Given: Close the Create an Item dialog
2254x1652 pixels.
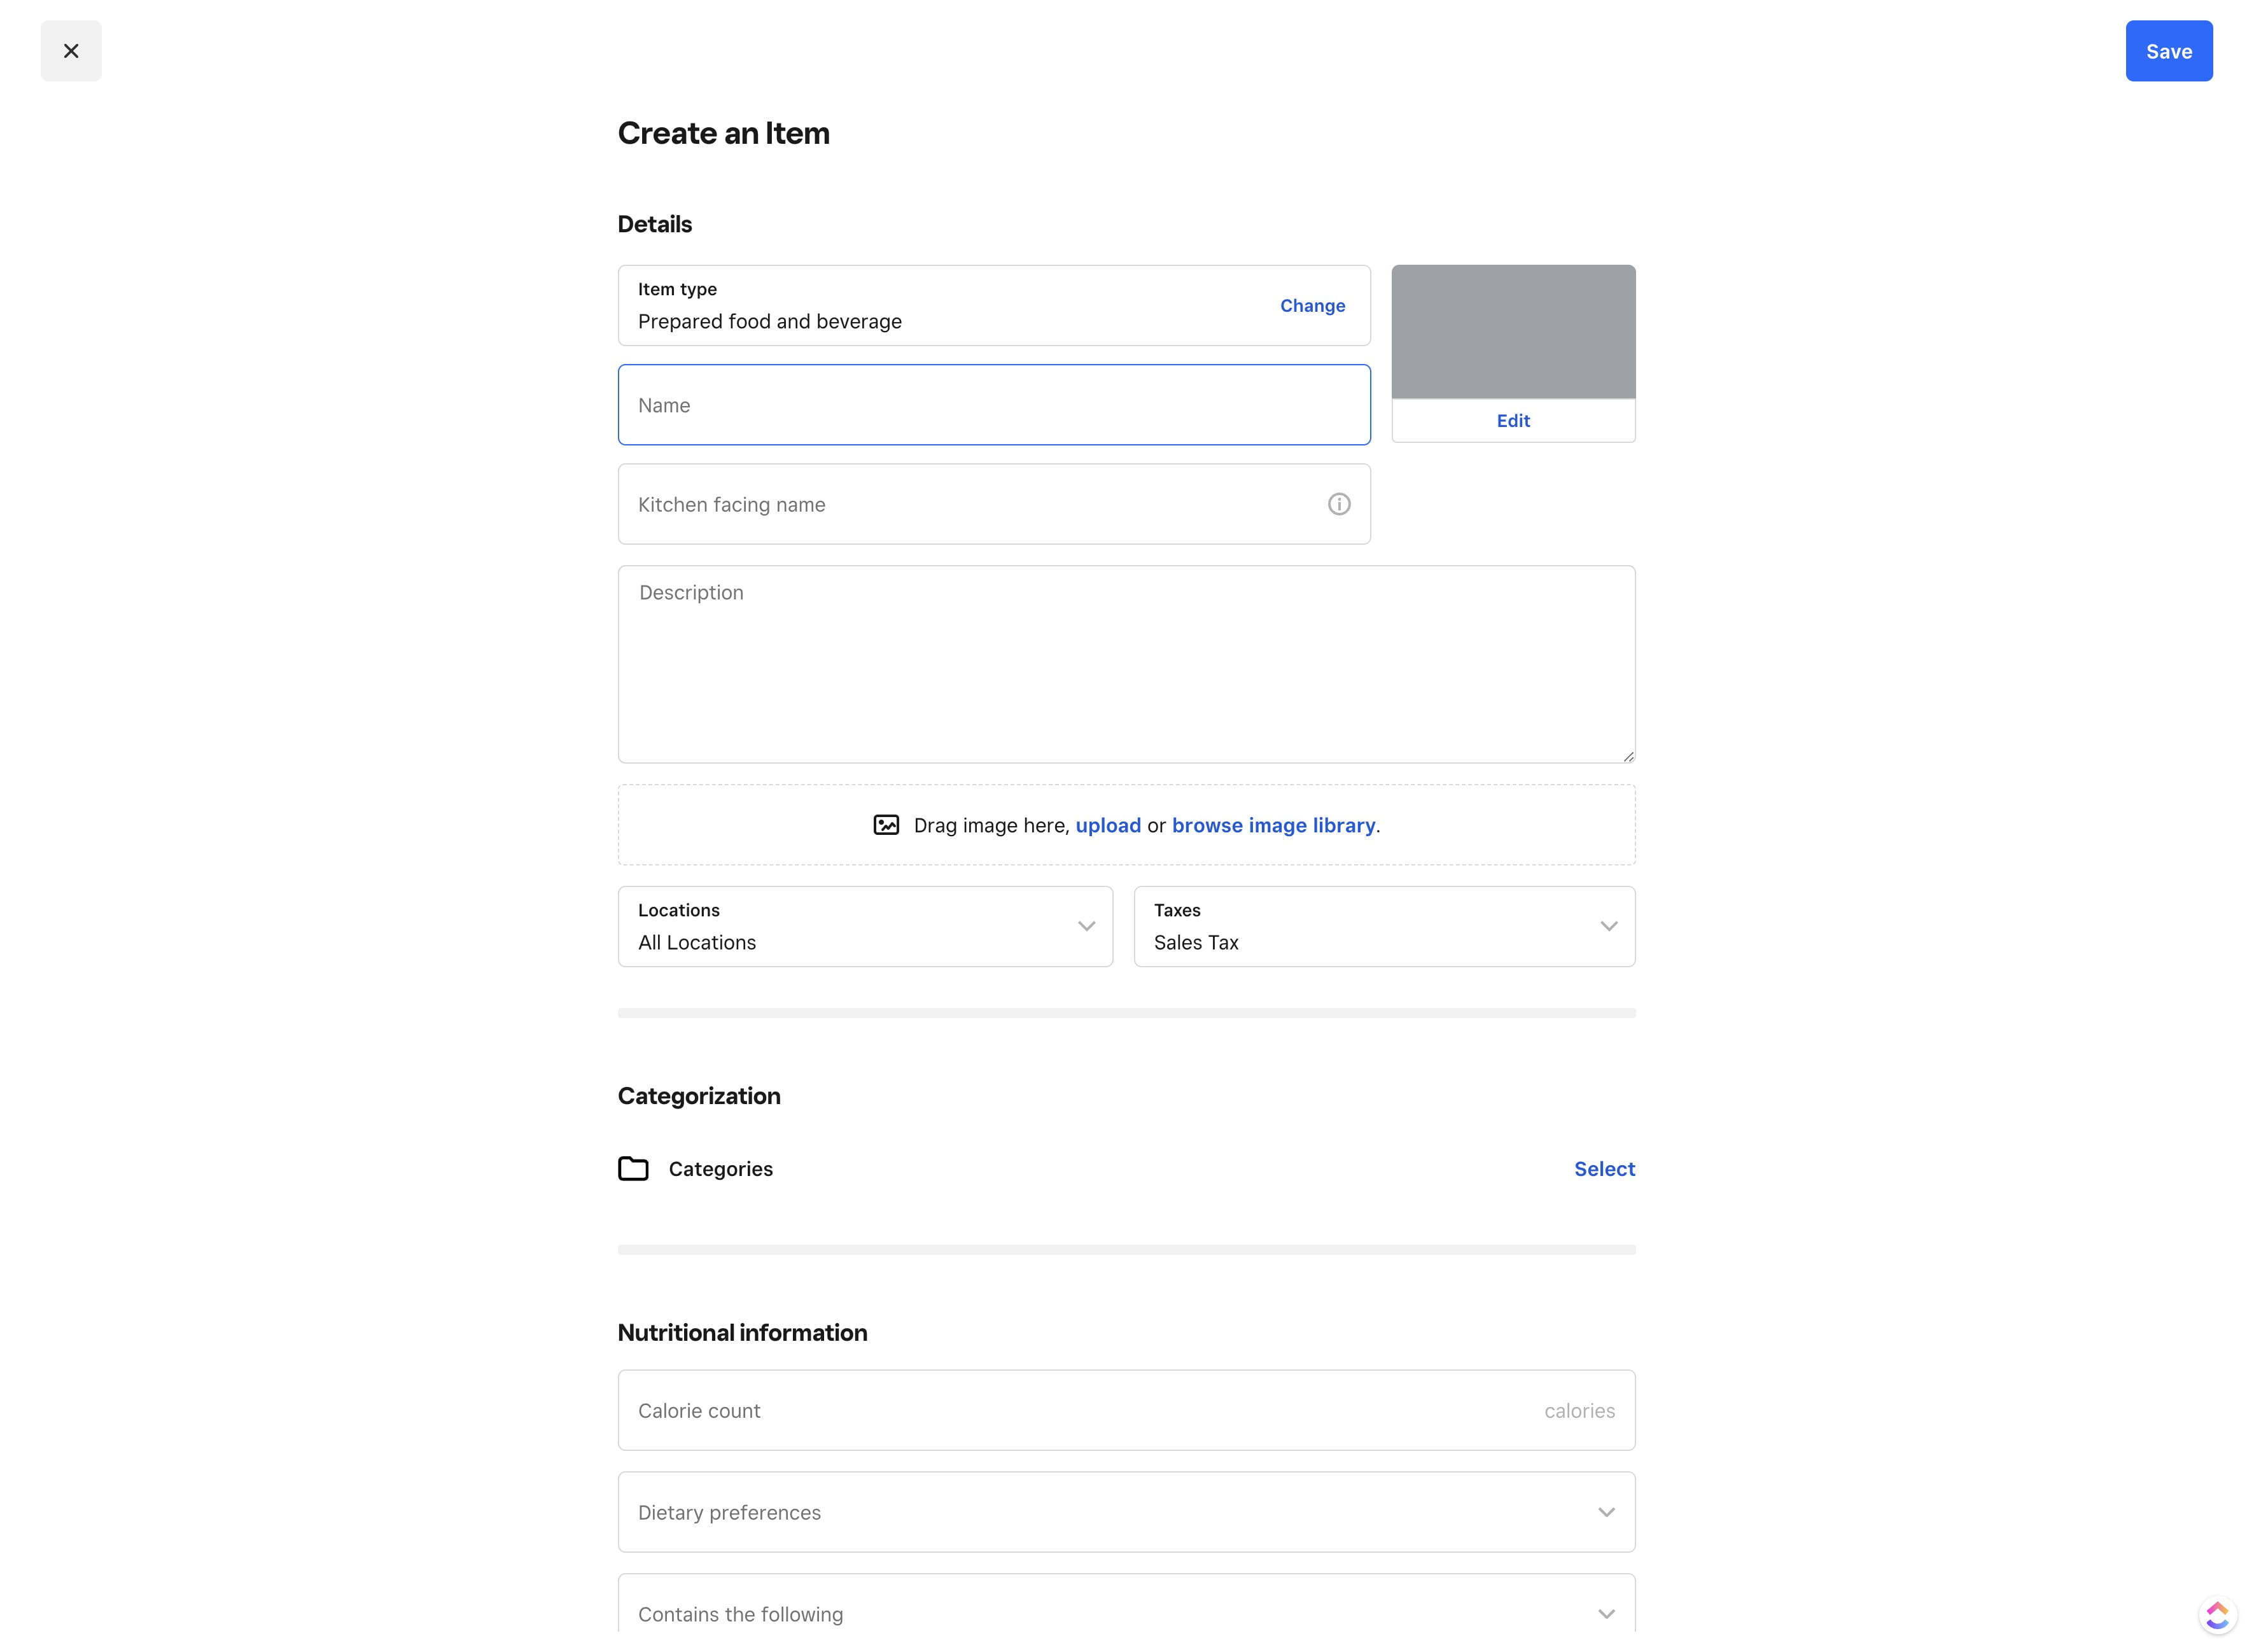Looking at the screenshot, I should coord(71,51).
